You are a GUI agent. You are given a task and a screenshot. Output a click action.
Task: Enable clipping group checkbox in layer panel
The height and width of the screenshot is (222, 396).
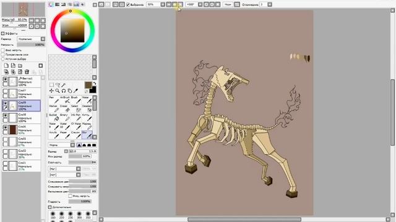(x=3, y=55)
